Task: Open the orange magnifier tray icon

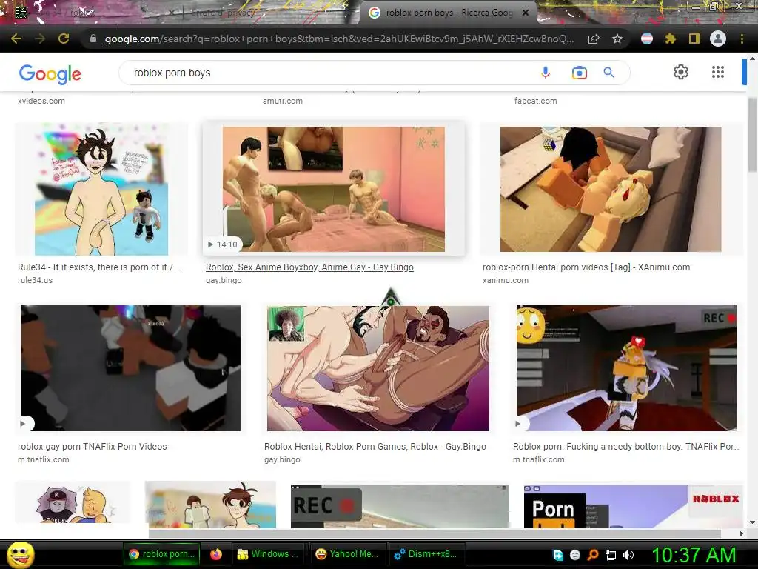Action: tap(593, 555)
